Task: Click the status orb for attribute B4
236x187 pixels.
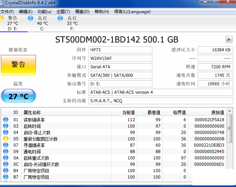Action: pyautogui.click(x=6, y=171)
